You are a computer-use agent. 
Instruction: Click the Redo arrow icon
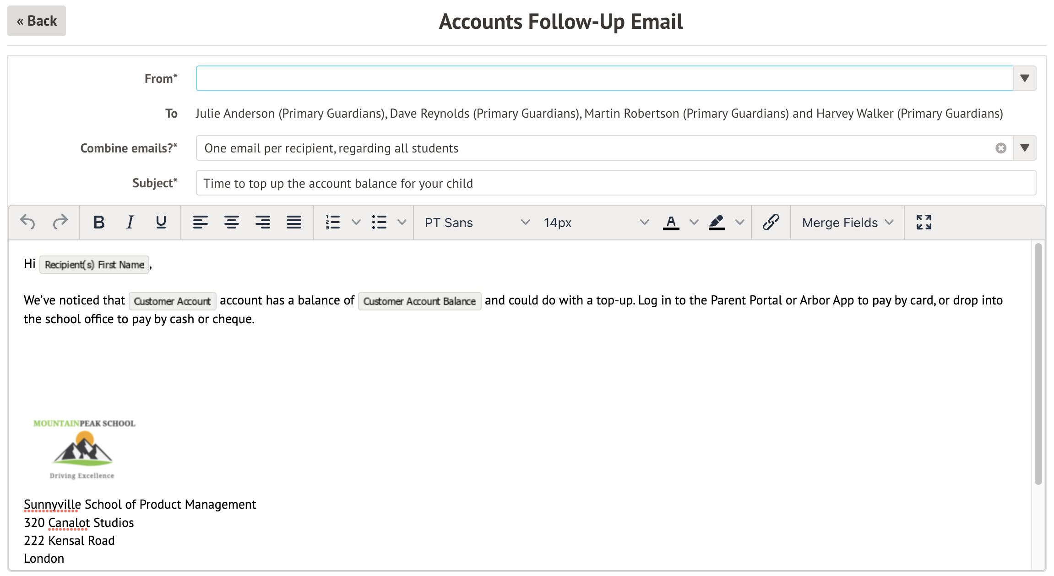(x=60, y=222)
